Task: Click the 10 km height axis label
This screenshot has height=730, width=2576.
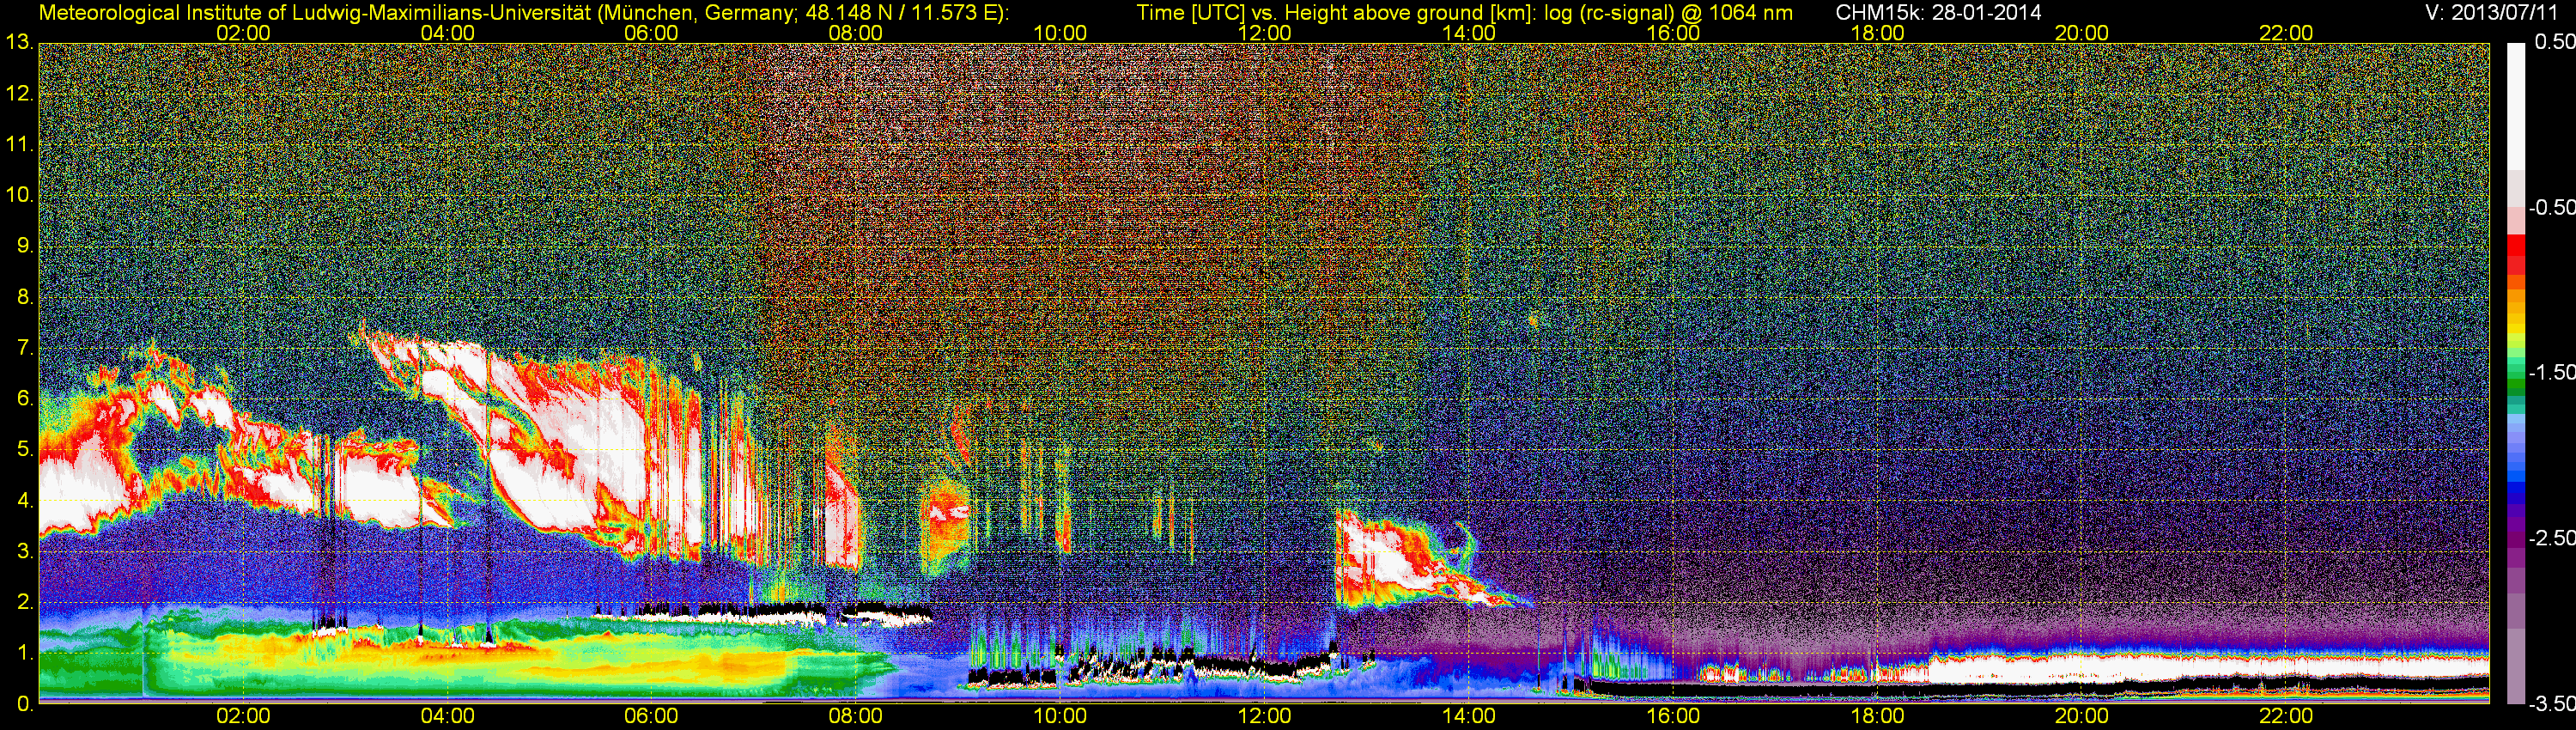Action: click(20, 195)
